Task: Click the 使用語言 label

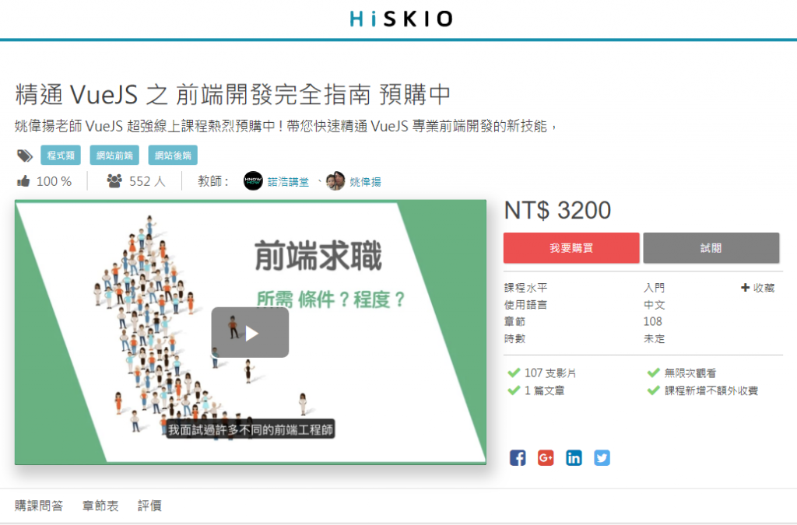Action: coord(526,305)
